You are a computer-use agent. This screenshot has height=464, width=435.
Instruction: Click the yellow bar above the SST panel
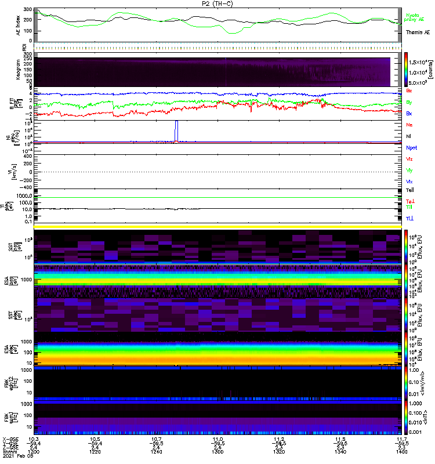point(217,227)
